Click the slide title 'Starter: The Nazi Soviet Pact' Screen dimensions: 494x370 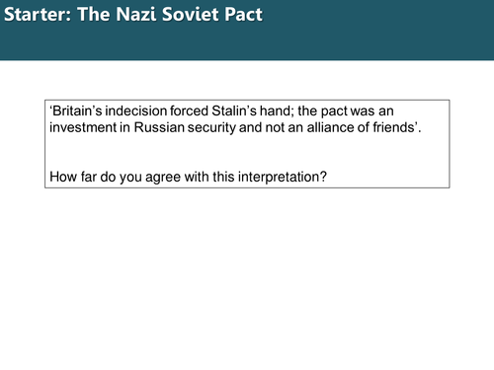133,15
